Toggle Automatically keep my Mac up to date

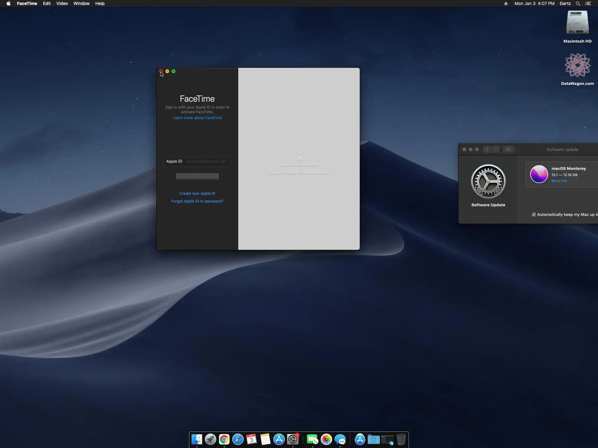point(534,214)
